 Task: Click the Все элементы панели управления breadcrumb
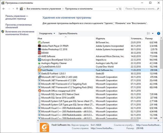click(x=44, y=9)
